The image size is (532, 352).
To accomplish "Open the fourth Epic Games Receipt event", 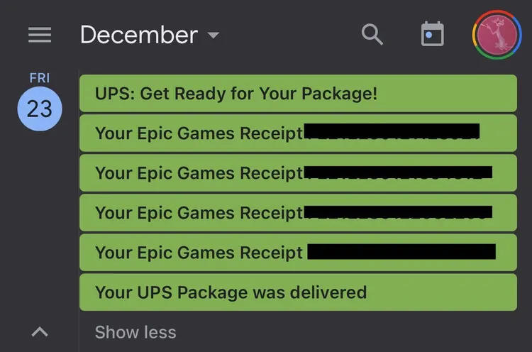I will 199,252.
